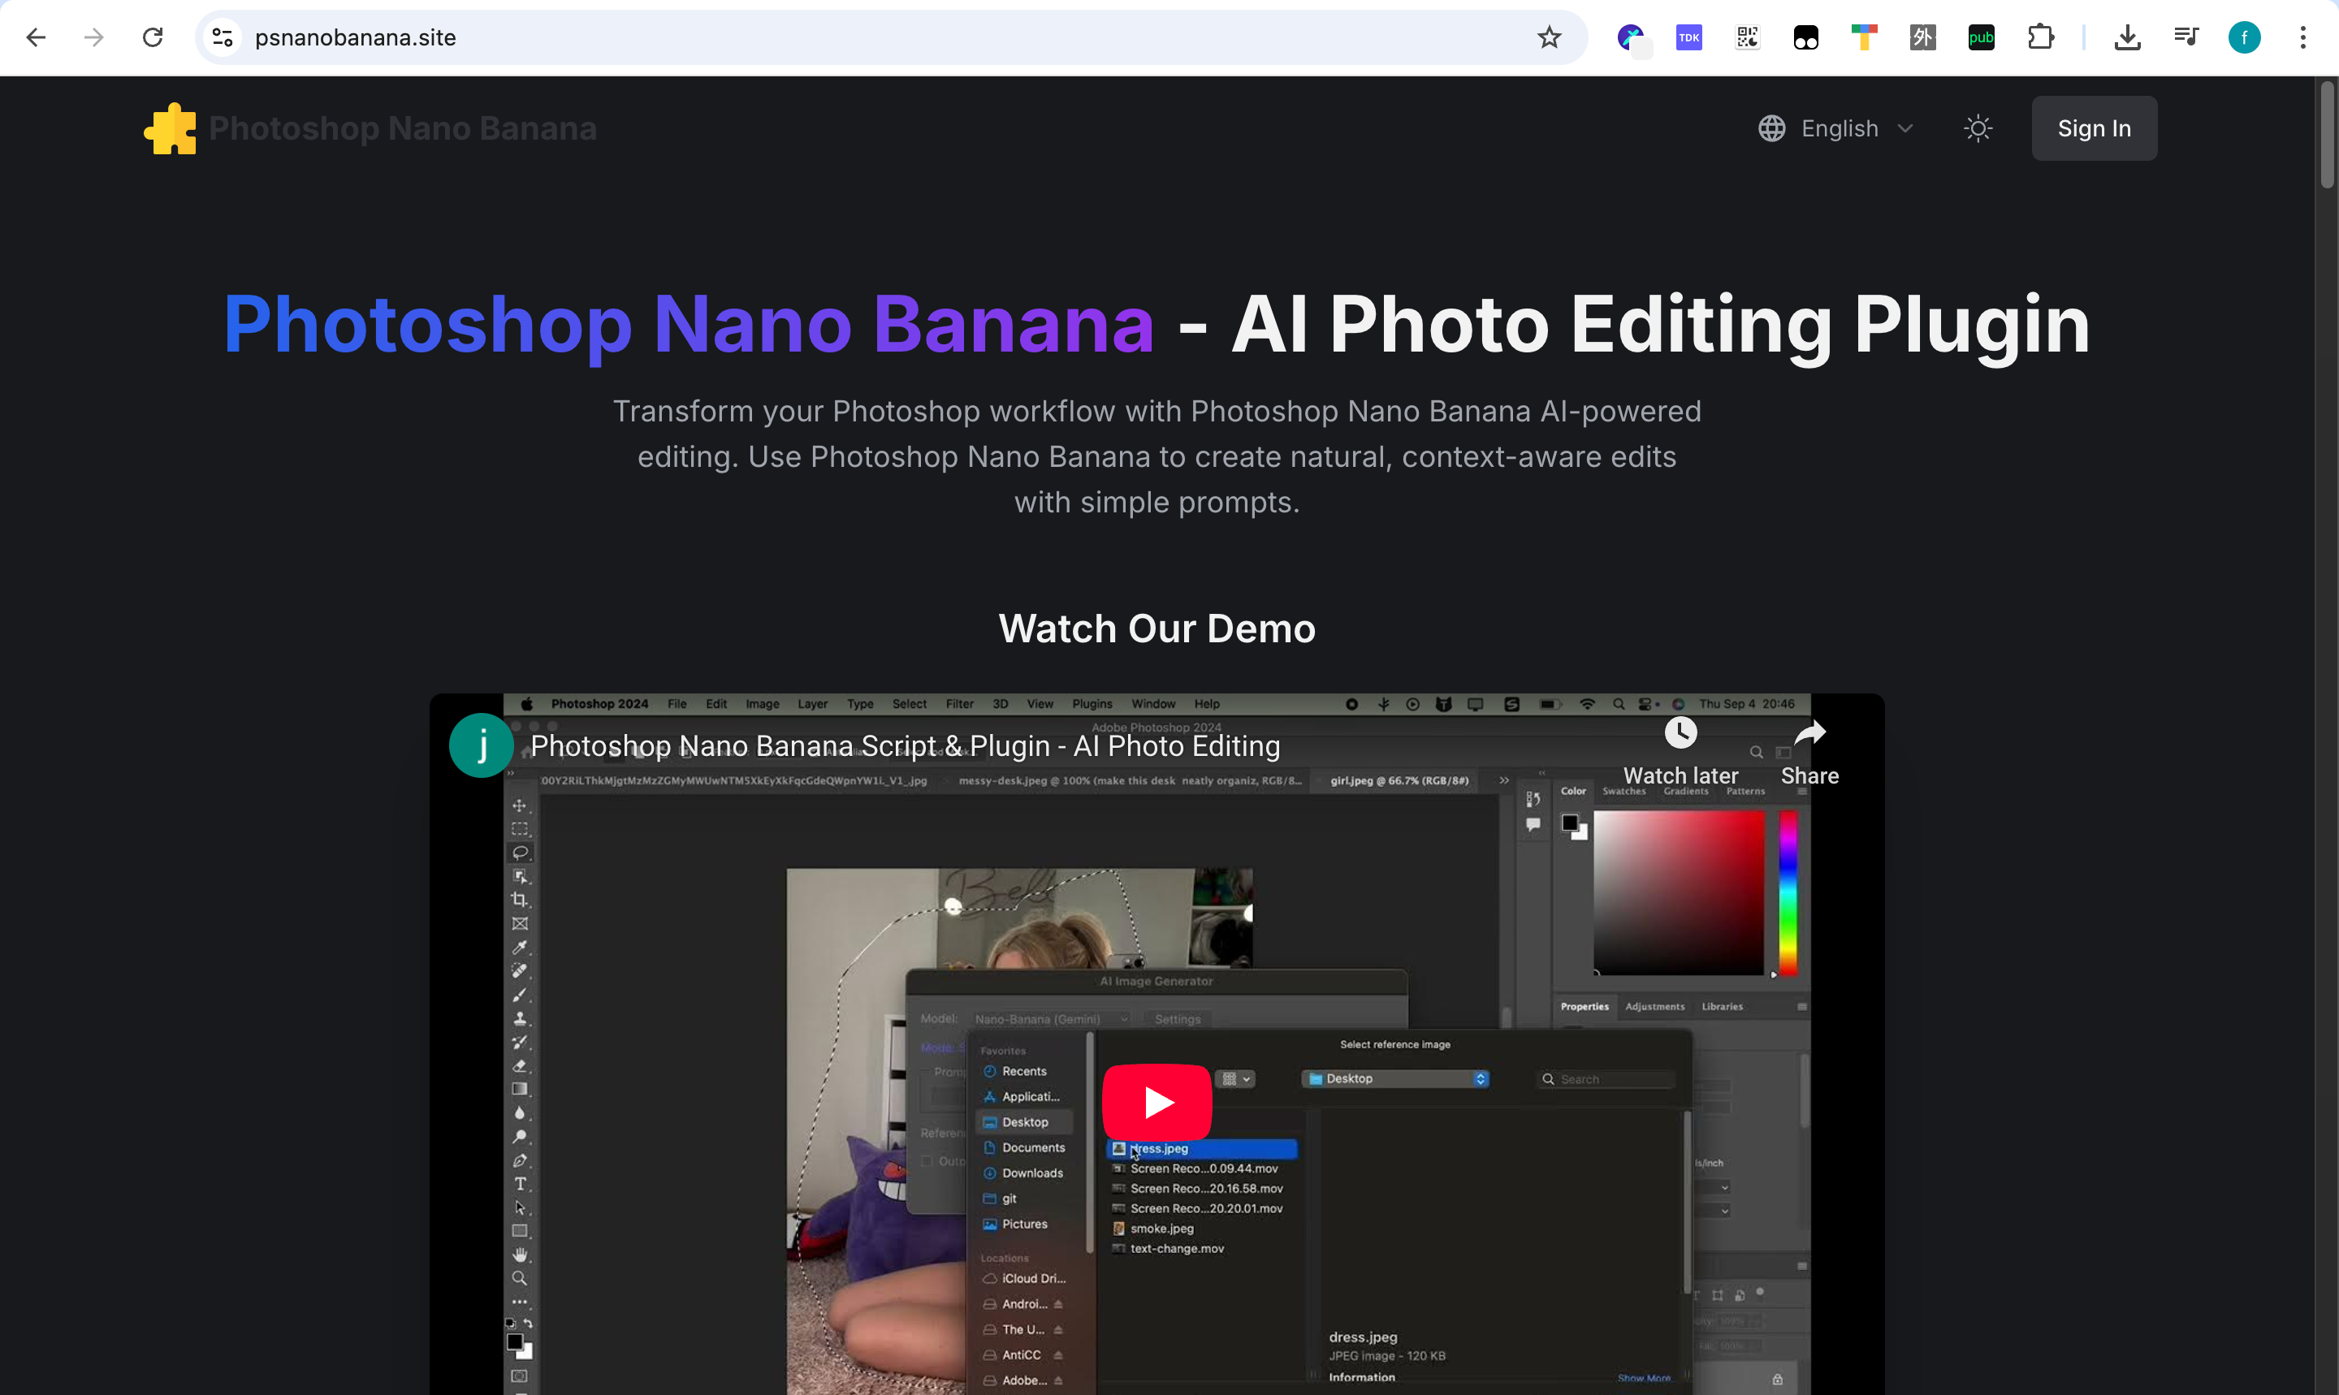
Task: Click the browser forward arrow
Action: (94, 37)
